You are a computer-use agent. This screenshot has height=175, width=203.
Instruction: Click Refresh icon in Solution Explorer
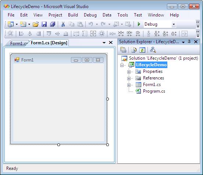pyautogui.click(x=142, y=50)
